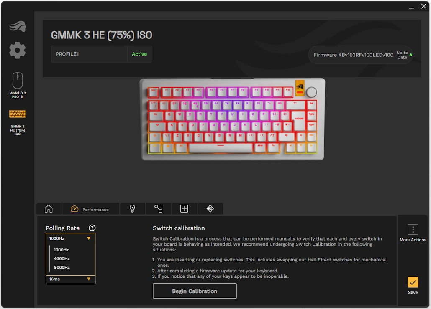Start the Begin Calibration process
431x309 pixels.
[x=195, y=291]
